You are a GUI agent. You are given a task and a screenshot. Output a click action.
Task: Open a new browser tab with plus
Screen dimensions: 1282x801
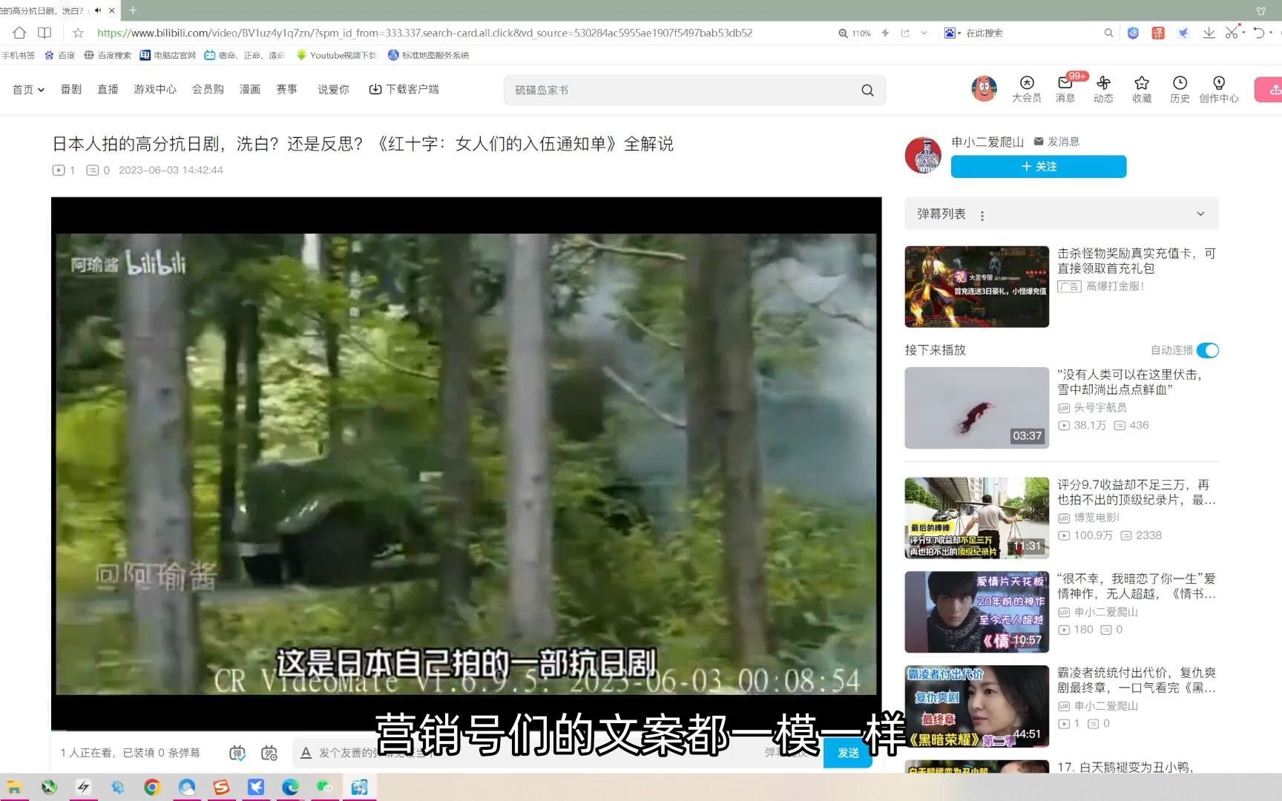pos(133,10)
